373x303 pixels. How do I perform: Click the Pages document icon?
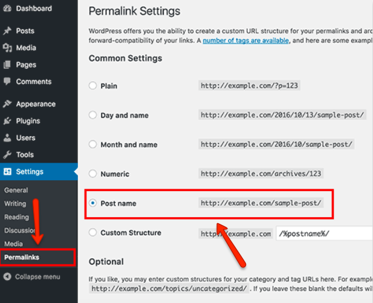[x=7, y=65]
